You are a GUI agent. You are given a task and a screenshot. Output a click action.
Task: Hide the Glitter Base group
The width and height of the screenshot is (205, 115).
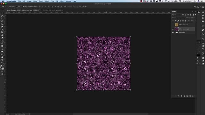(173, 33)
